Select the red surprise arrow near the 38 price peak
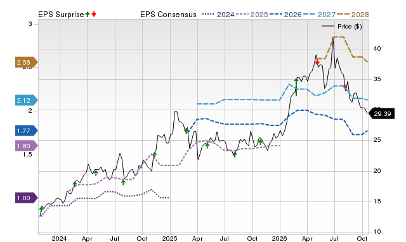The image size is (406, 242). click(317, 63)
